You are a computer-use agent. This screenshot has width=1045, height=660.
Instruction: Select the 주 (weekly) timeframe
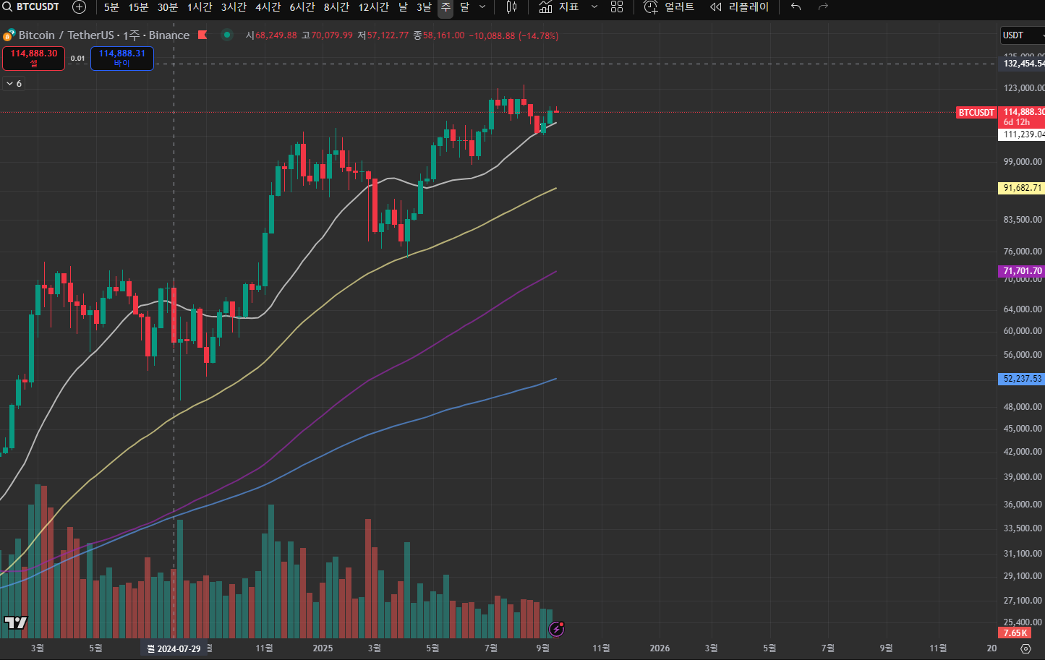pos(445,7)
